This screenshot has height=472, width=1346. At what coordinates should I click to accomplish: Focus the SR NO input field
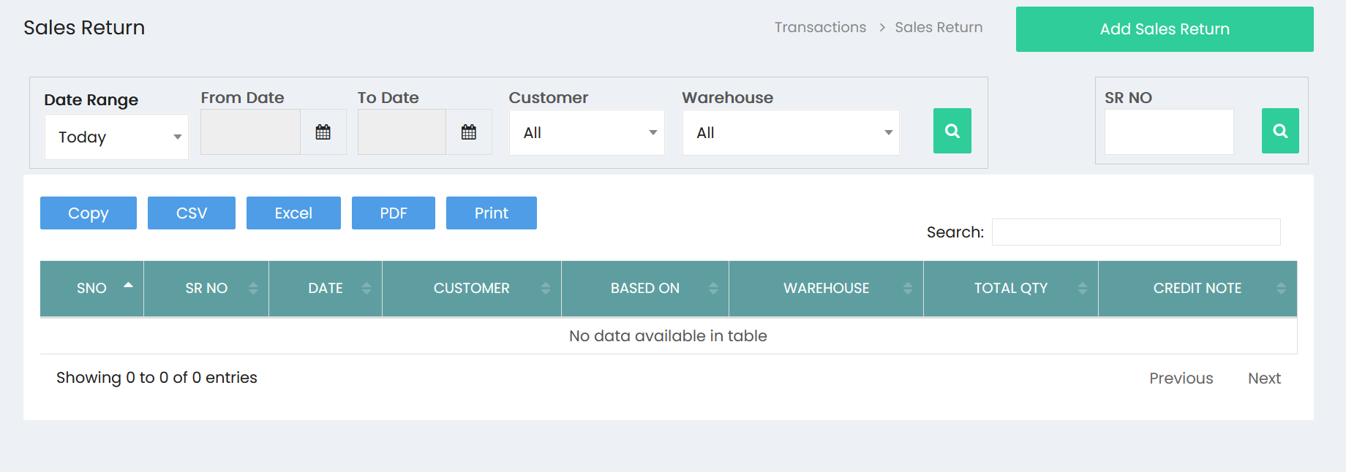1169,132
